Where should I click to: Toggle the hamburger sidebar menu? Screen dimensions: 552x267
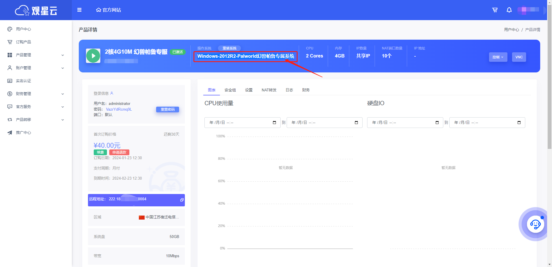pyautogui.click(x=79, y=10)
